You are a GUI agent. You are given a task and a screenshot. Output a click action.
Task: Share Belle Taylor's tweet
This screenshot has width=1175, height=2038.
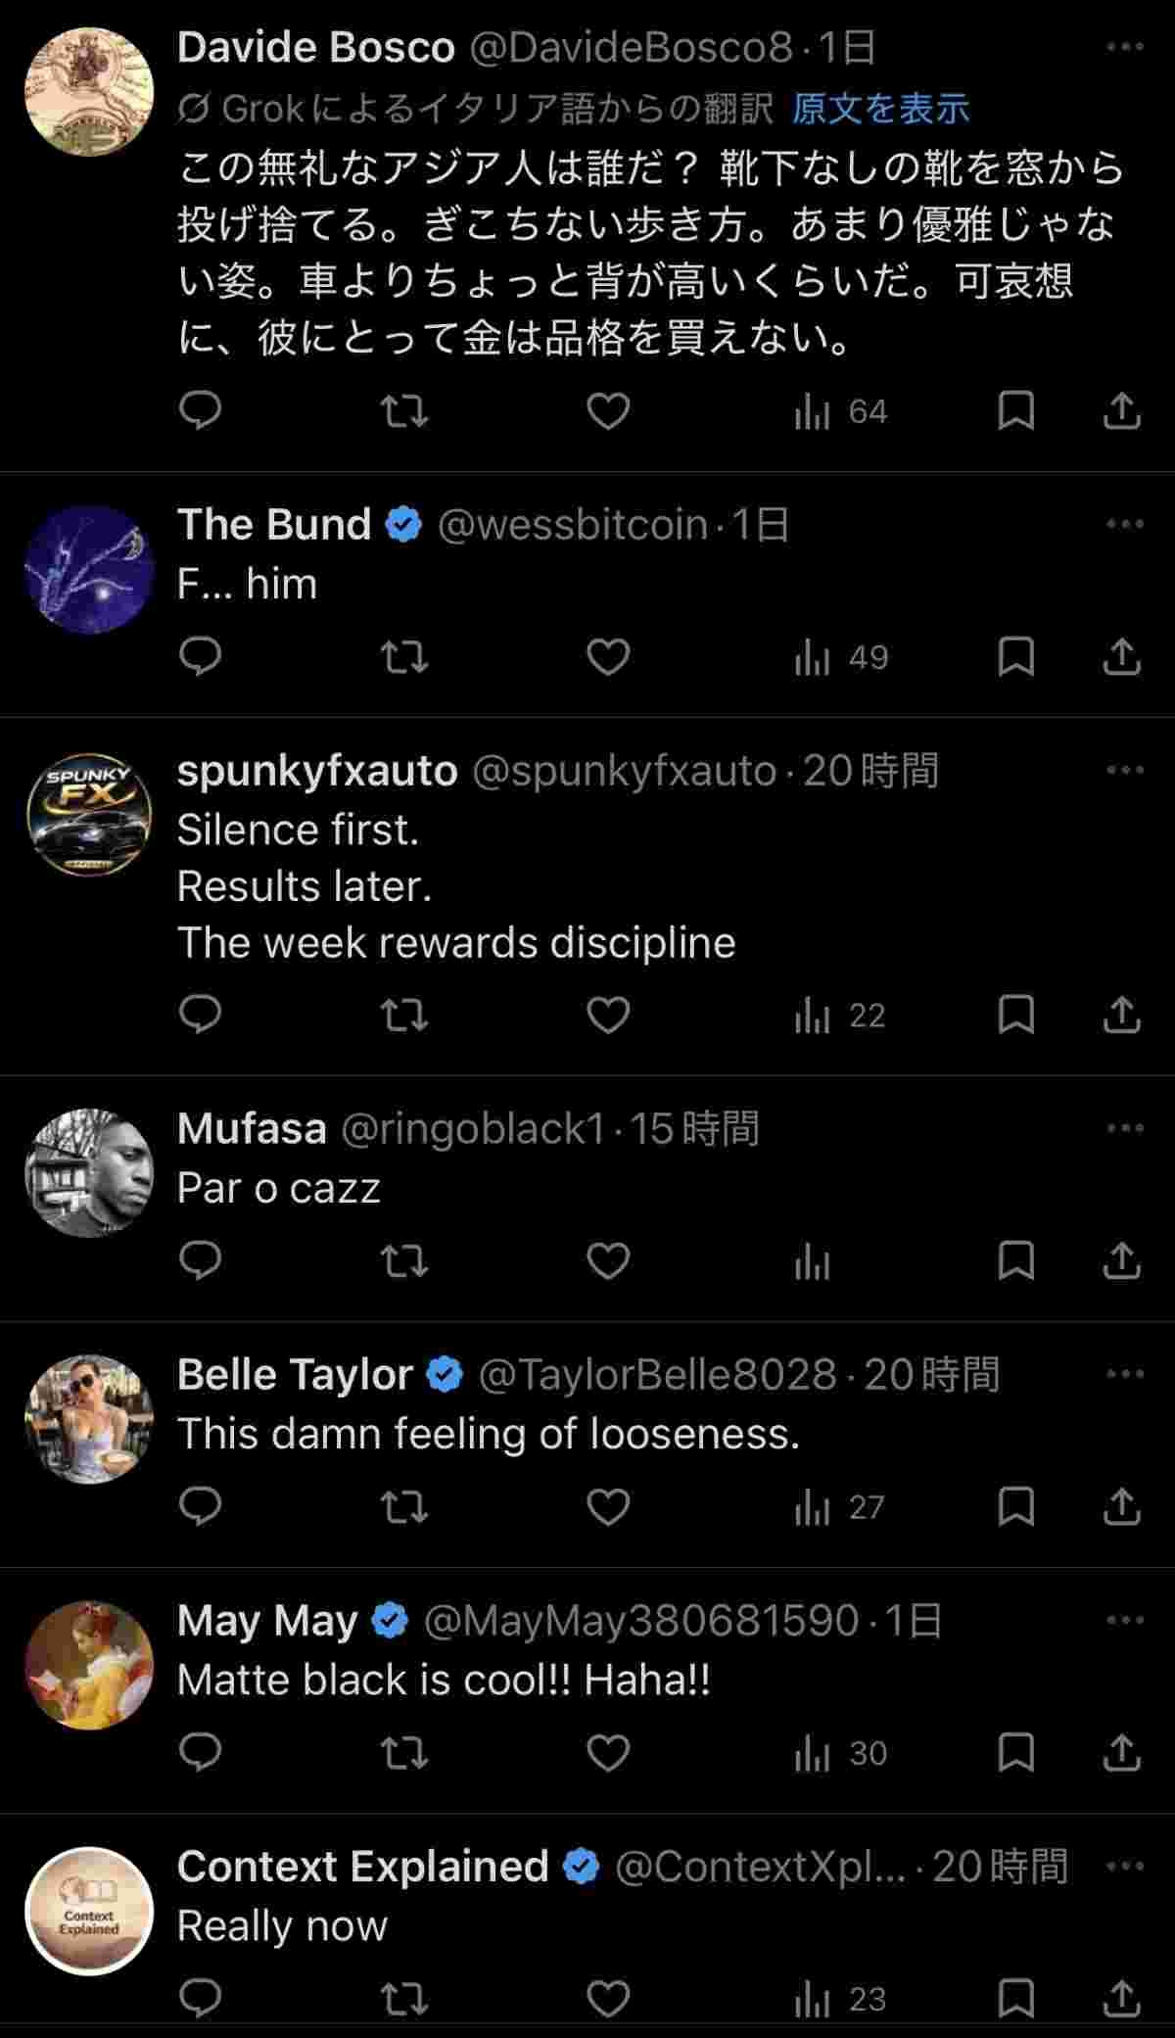point(1121,1507)
